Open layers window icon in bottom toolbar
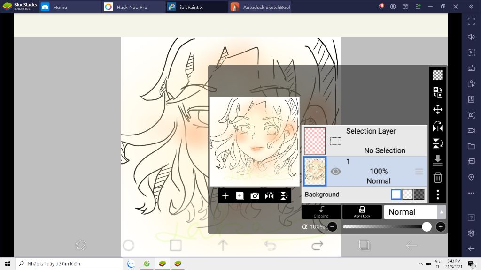The image size is (481, 270). click(x=365, y=245)
